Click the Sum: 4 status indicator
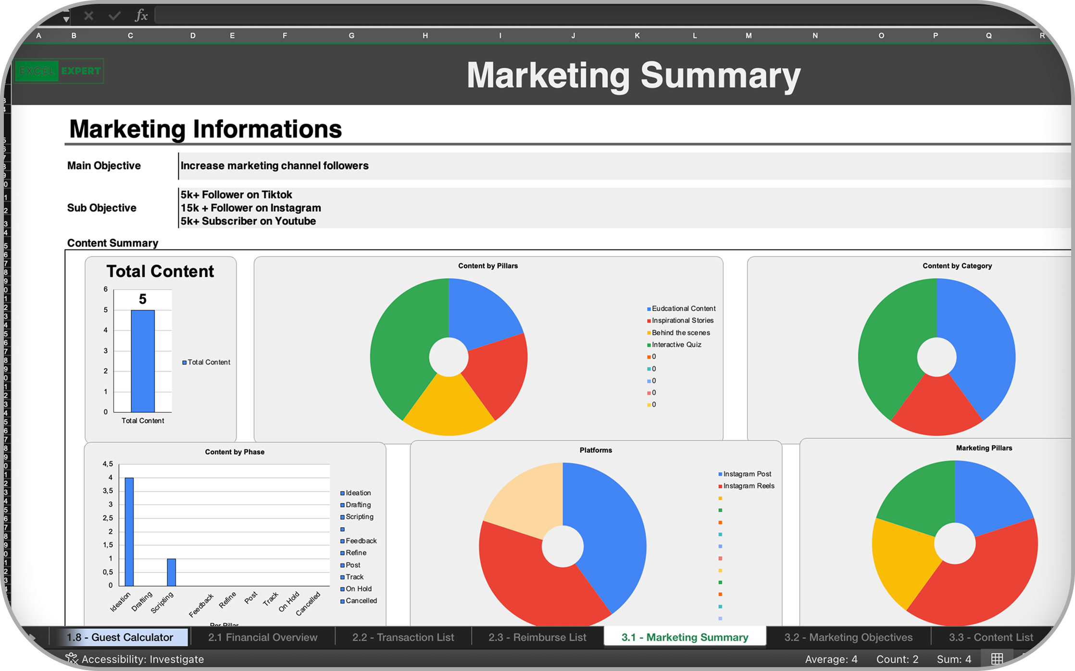The width and height of the screenshot is (1075, 671). pyautogui.click(x=954, y=659)
